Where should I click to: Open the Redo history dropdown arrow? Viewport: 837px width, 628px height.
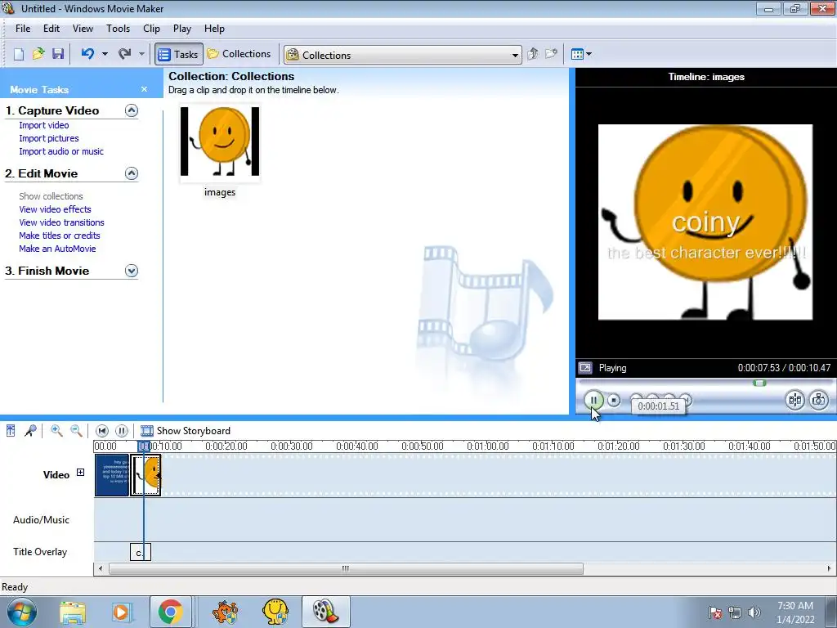(x=141, y=54)
